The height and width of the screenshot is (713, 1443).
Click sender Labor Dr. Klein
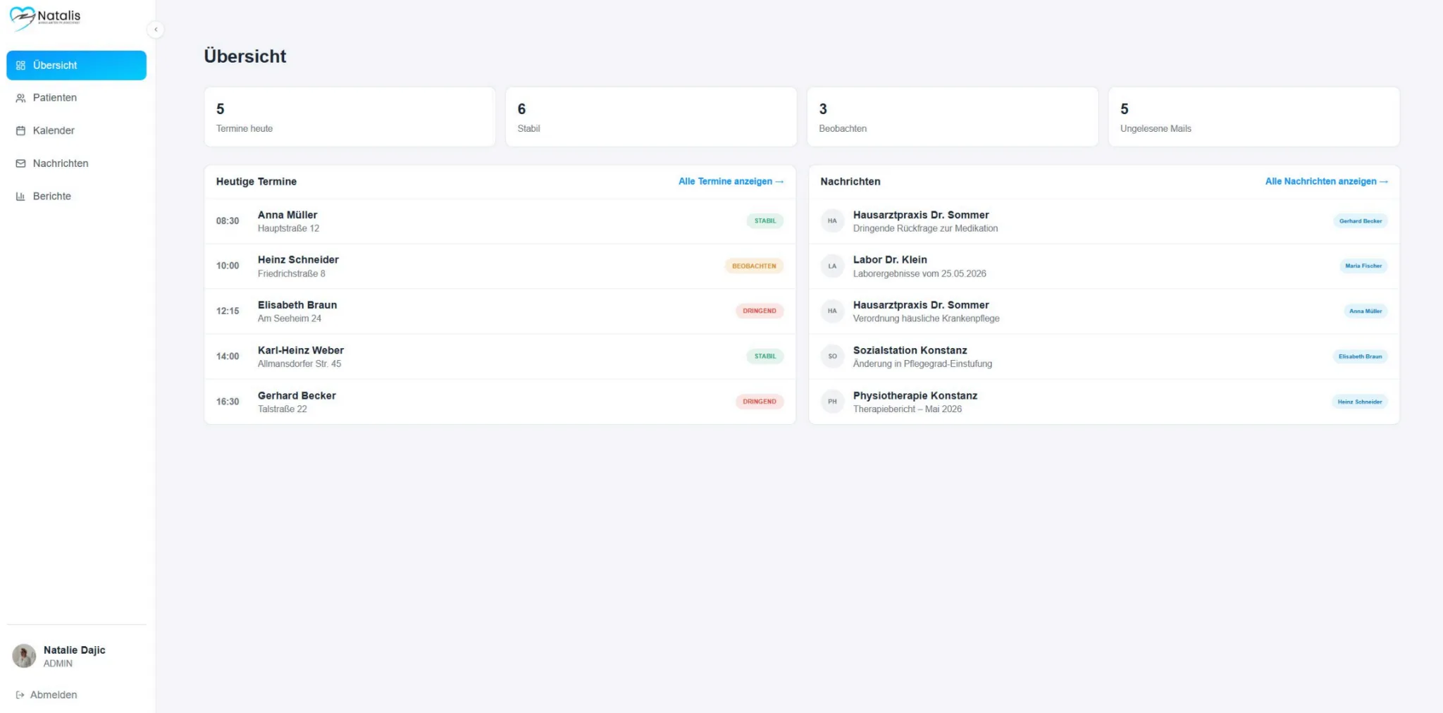[890, 260]
